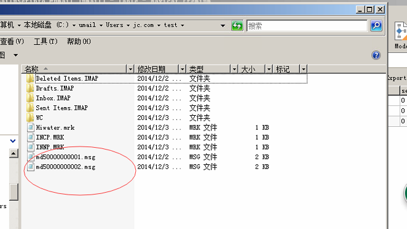Click the test breadcrumb segment
This screenshot has width=407, height=229.
click(170, 25)
